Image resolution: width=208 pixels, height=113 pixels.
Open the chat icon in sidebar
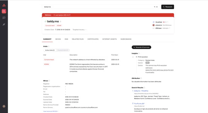[4, 18]
